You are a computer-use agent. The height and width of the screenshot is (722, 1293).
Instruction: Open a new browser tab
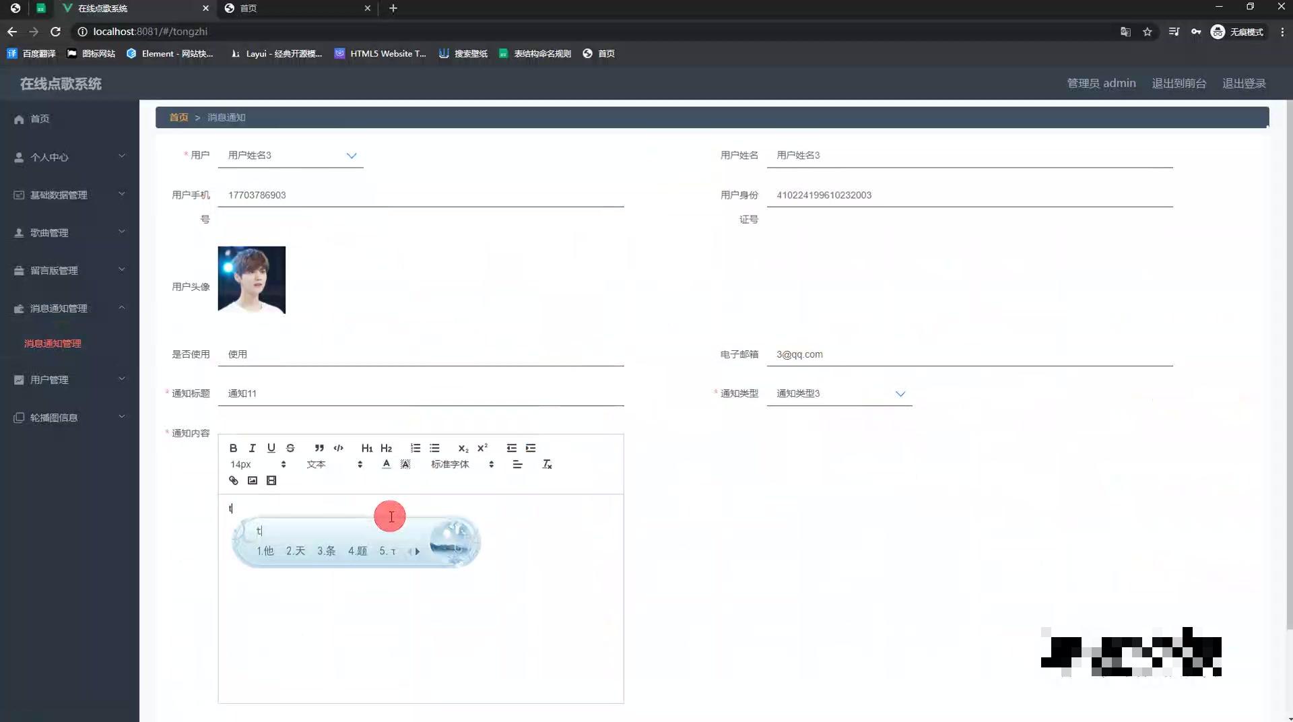tap(393, 8)
